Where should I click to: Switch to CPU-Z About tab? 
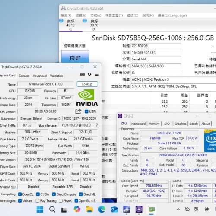point(206,124)
